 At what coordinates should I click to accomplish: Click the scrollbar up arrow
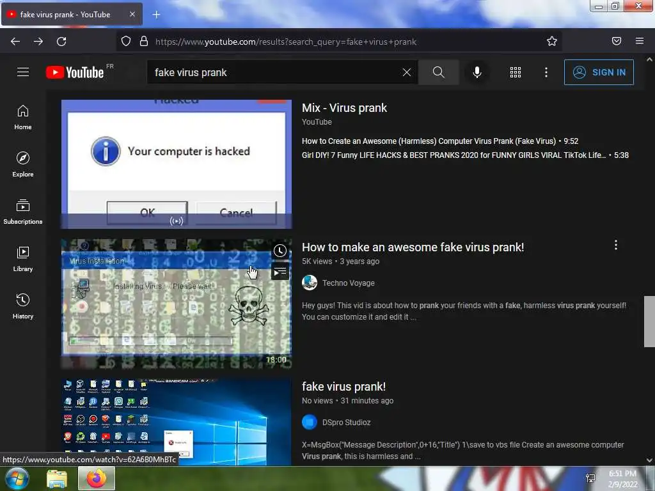tap(649, 59)
